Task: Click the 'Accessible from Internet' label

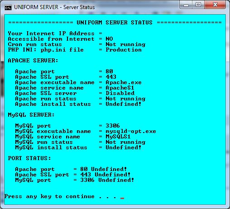Action: pos(51,39)
